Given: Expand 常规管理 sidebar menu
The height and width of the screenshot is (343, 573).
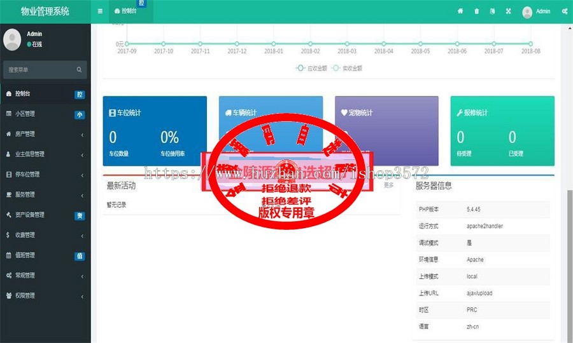Looking at the screenshot, I should click(45, 276).
